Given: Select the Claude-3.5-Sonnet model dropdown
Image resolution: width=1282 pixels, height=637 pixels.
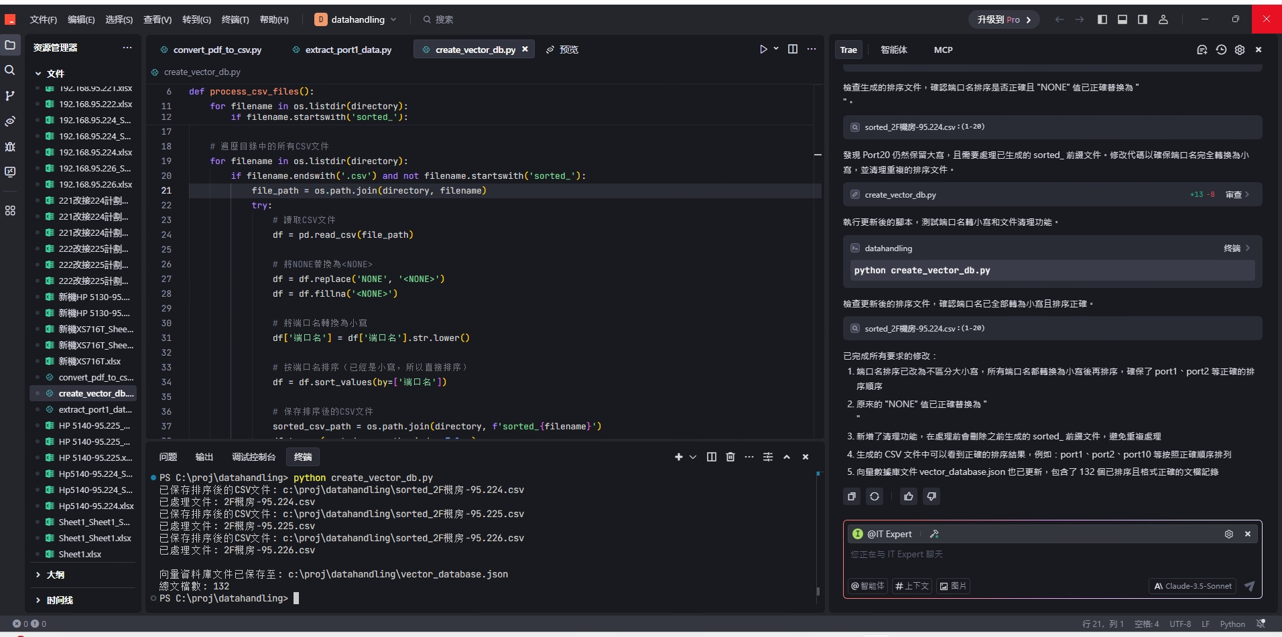Looking at the screenshot, I should tap(1193, 586).
